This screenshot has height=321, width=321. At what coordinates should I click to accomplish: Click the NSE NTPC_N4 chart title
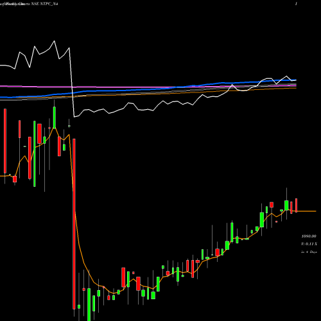pos(44,4)
